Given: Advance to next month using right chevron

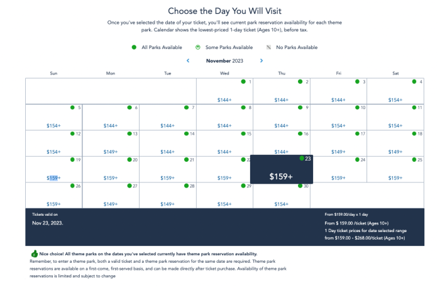Looking at the screenshot, I should coord(261,61).
